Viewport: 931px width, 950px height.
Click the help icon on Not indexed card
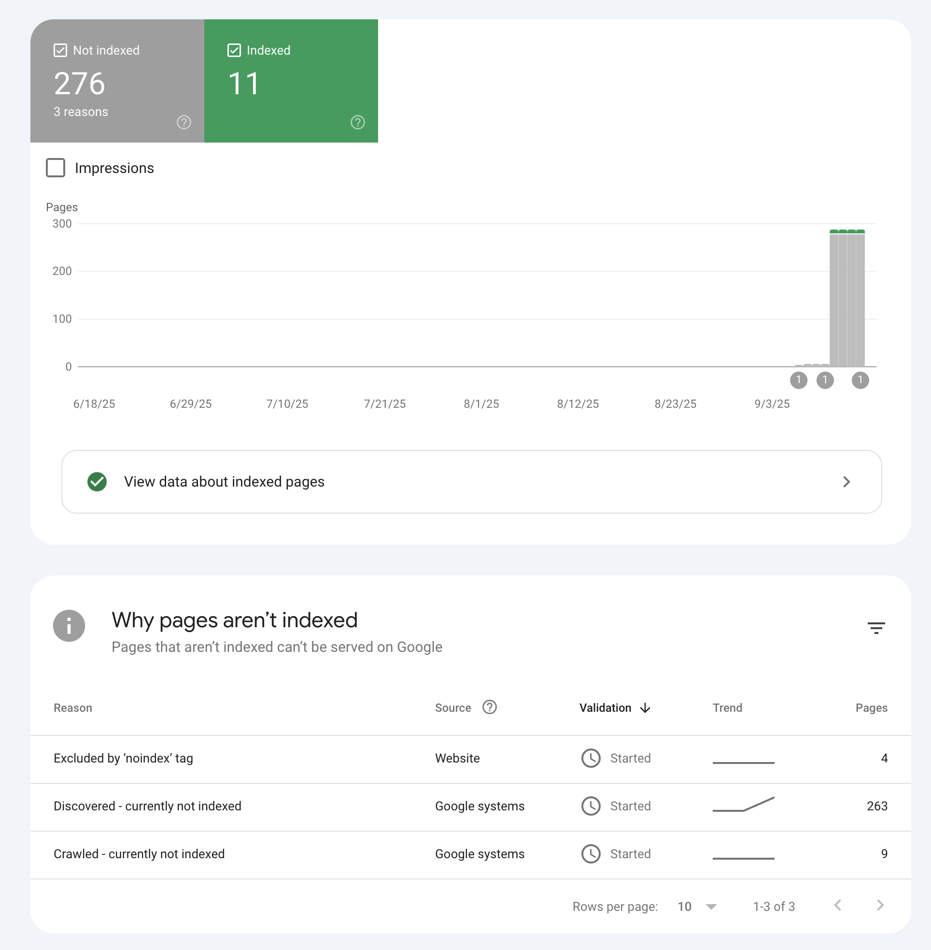tap(184, 122)
